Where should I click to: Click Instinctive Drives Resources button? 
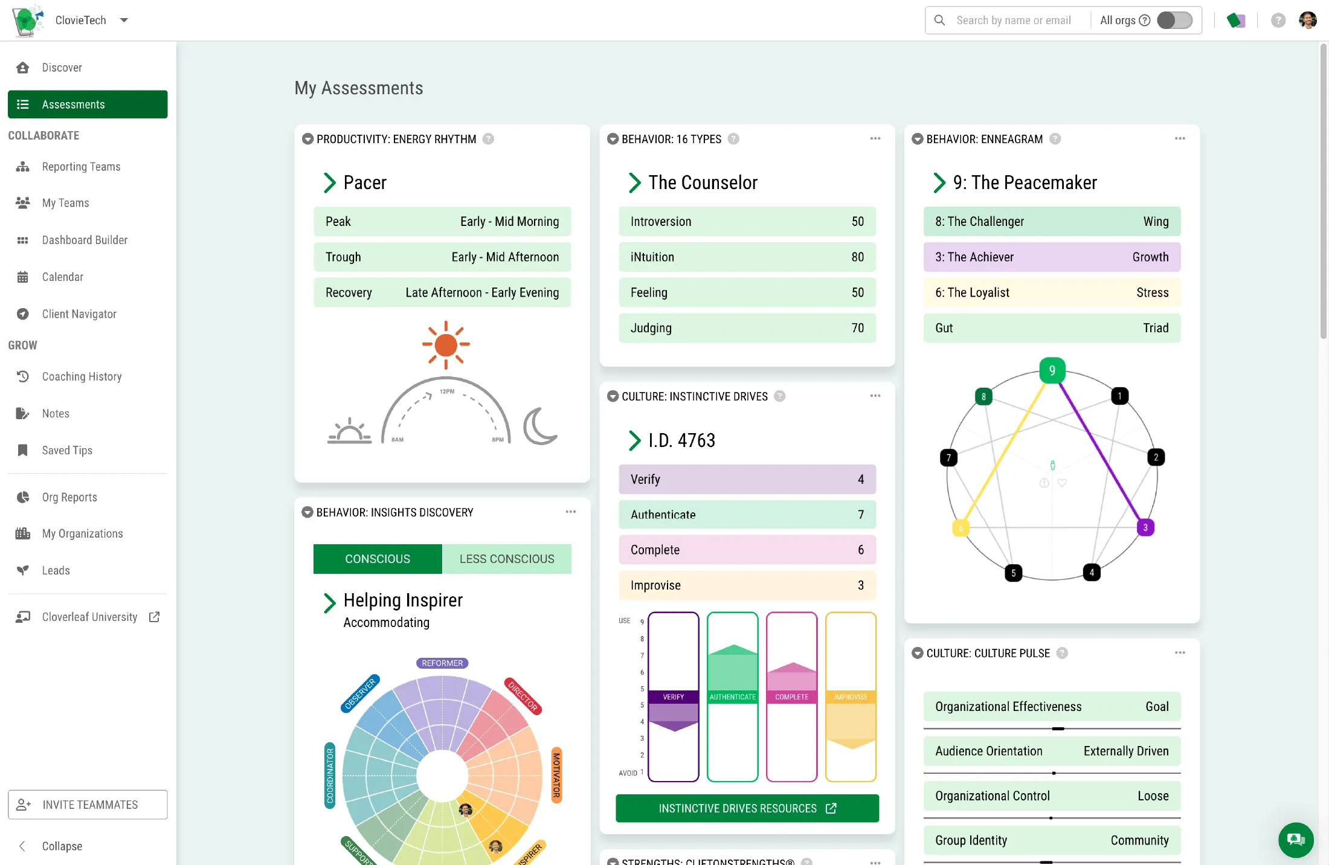[747, 808]
